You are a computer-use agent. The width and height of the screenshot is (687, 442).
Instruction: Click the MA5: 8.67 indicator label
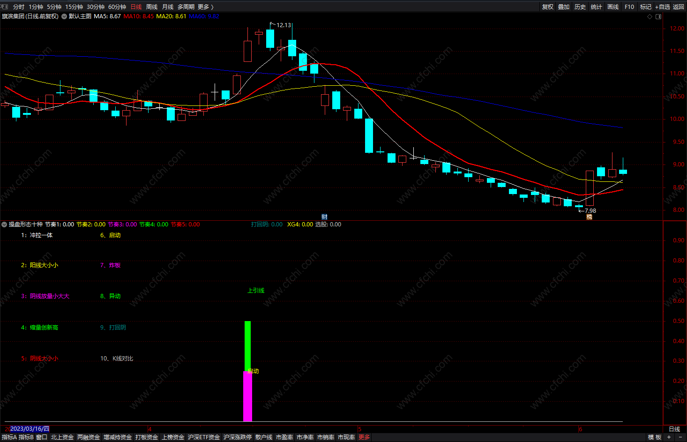[x=107, y=16]
